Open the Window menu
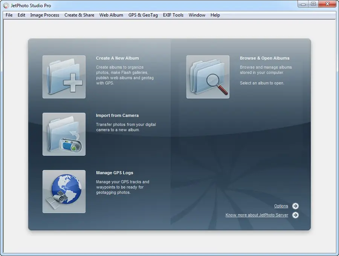Image resolution: width=339 pixels, height=256 pixels. 197,15
